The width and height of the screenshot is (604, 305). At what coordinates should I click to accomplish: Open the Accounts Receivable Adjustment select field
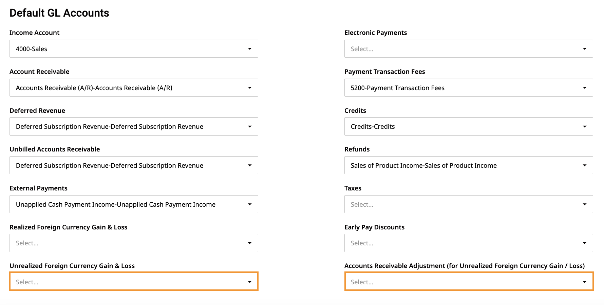(469, 281)
